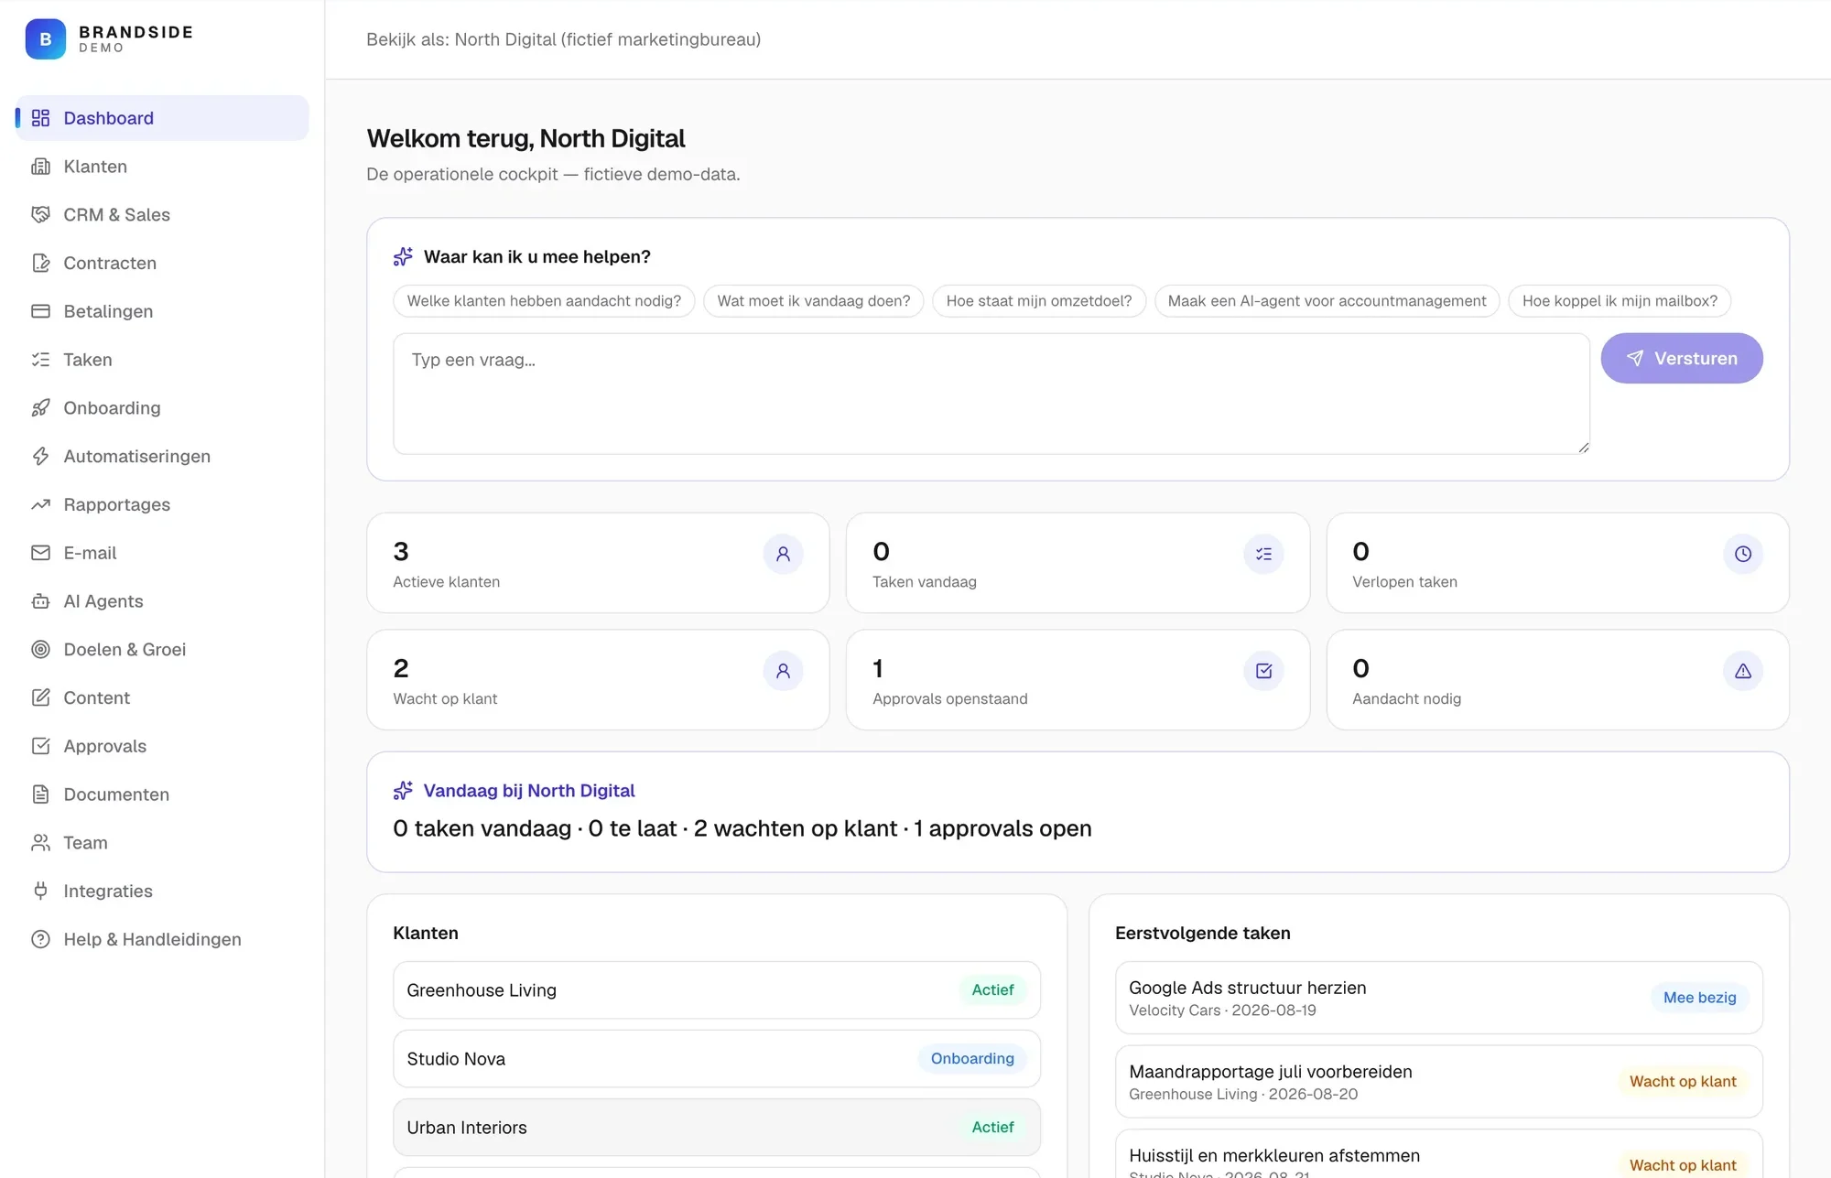
Task: Open task 'Maandrapportage juli voorbereiden'
Action: pyautogui.click(x=1439, y=1082)
